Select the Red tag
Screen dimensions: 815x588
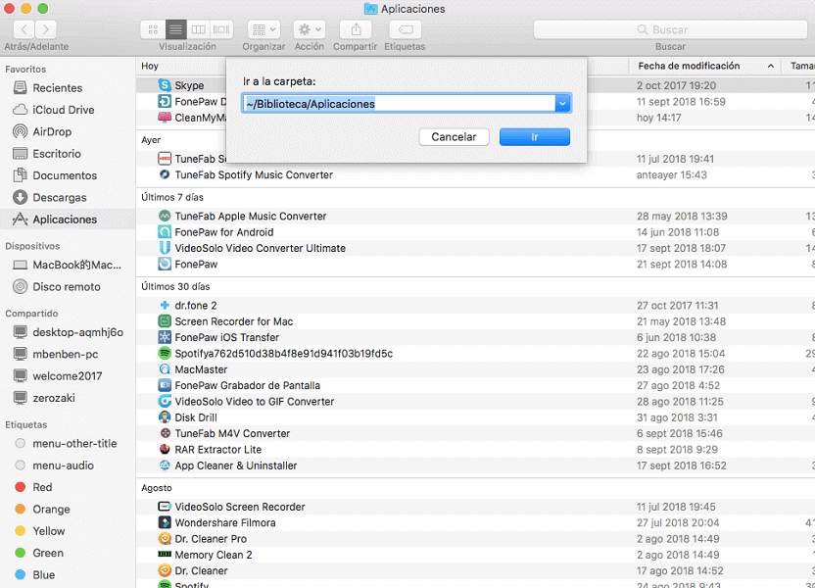(x=42, y=487)
